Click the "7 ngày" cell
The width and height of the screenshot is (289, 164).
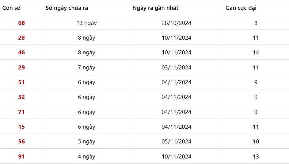86,68
